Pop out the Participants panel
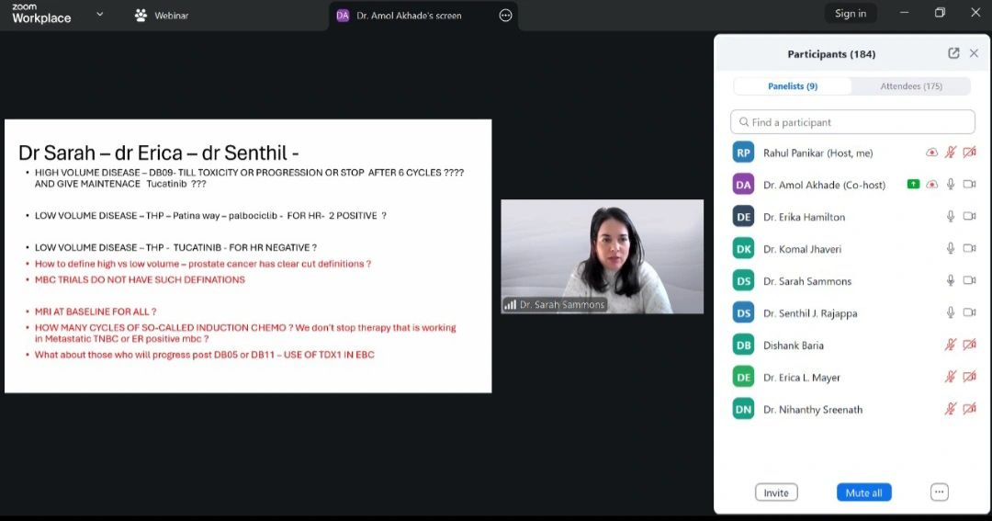This screenshot has height=521, width=992. 953,53
